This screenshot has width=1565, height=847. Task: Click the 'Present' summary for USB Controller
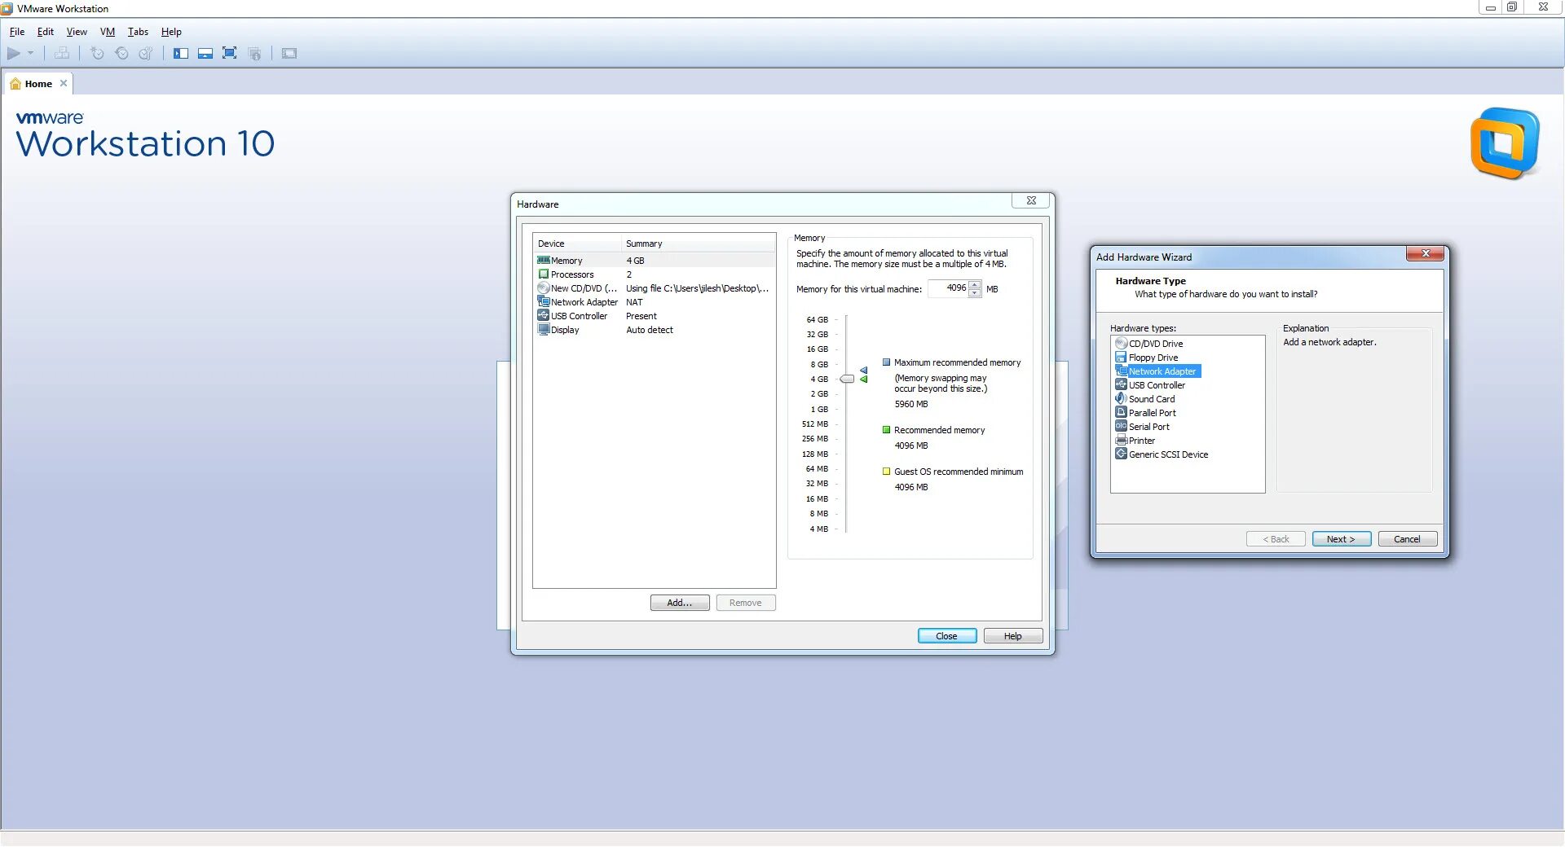click(x=641, y=316)
